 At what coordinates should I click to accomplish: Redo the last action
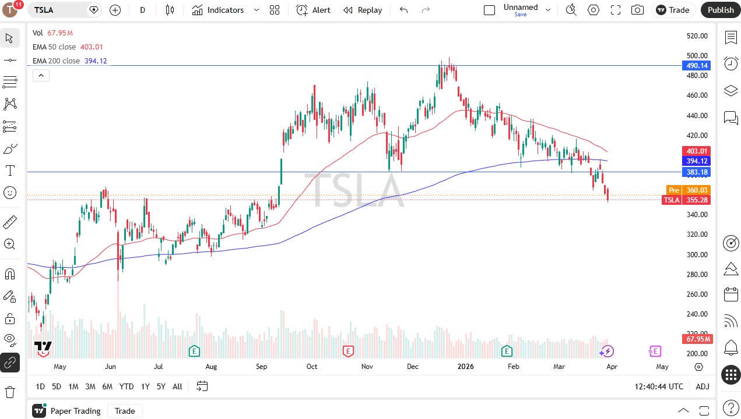pyautogui.click(x=426, y=10)
